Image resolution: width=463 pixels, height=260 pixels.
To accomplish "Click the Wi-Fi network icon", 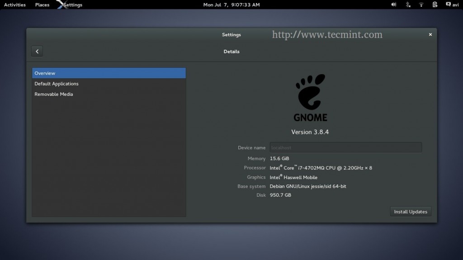I will click(421, 5).
